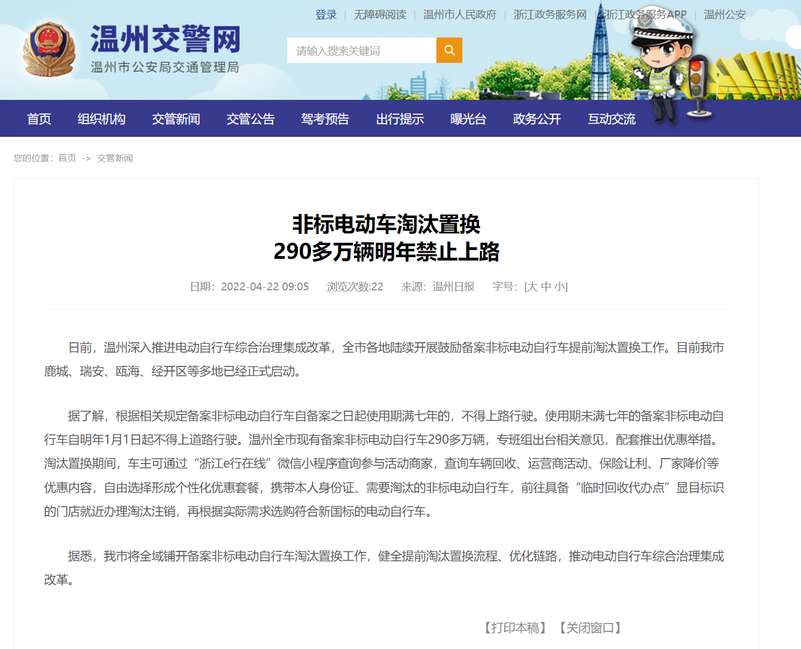Select 交管新闻 in the navigation bar
This screenshot has width=801, height=649.
tap(176, 119)
